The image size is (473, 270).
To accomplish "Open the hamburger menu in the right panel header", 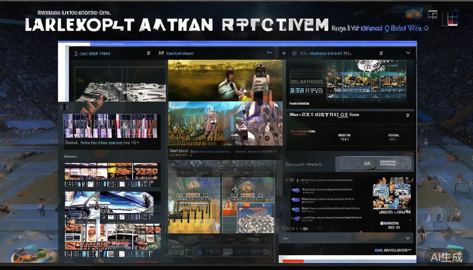I will [x=381, y=53].
